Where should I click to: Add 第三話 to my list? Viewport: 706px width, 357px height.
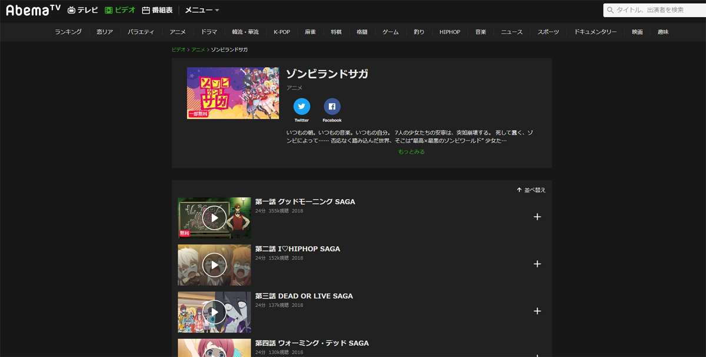[x=537, y=311]
